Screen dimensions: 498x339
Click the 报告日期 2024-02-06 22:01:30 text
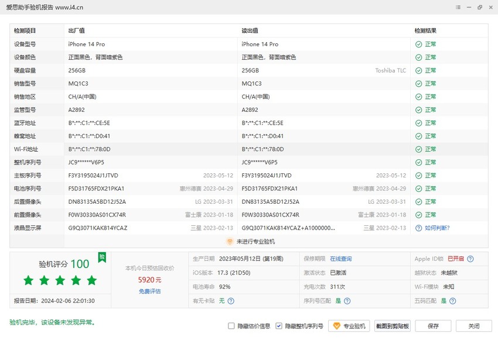54,301
